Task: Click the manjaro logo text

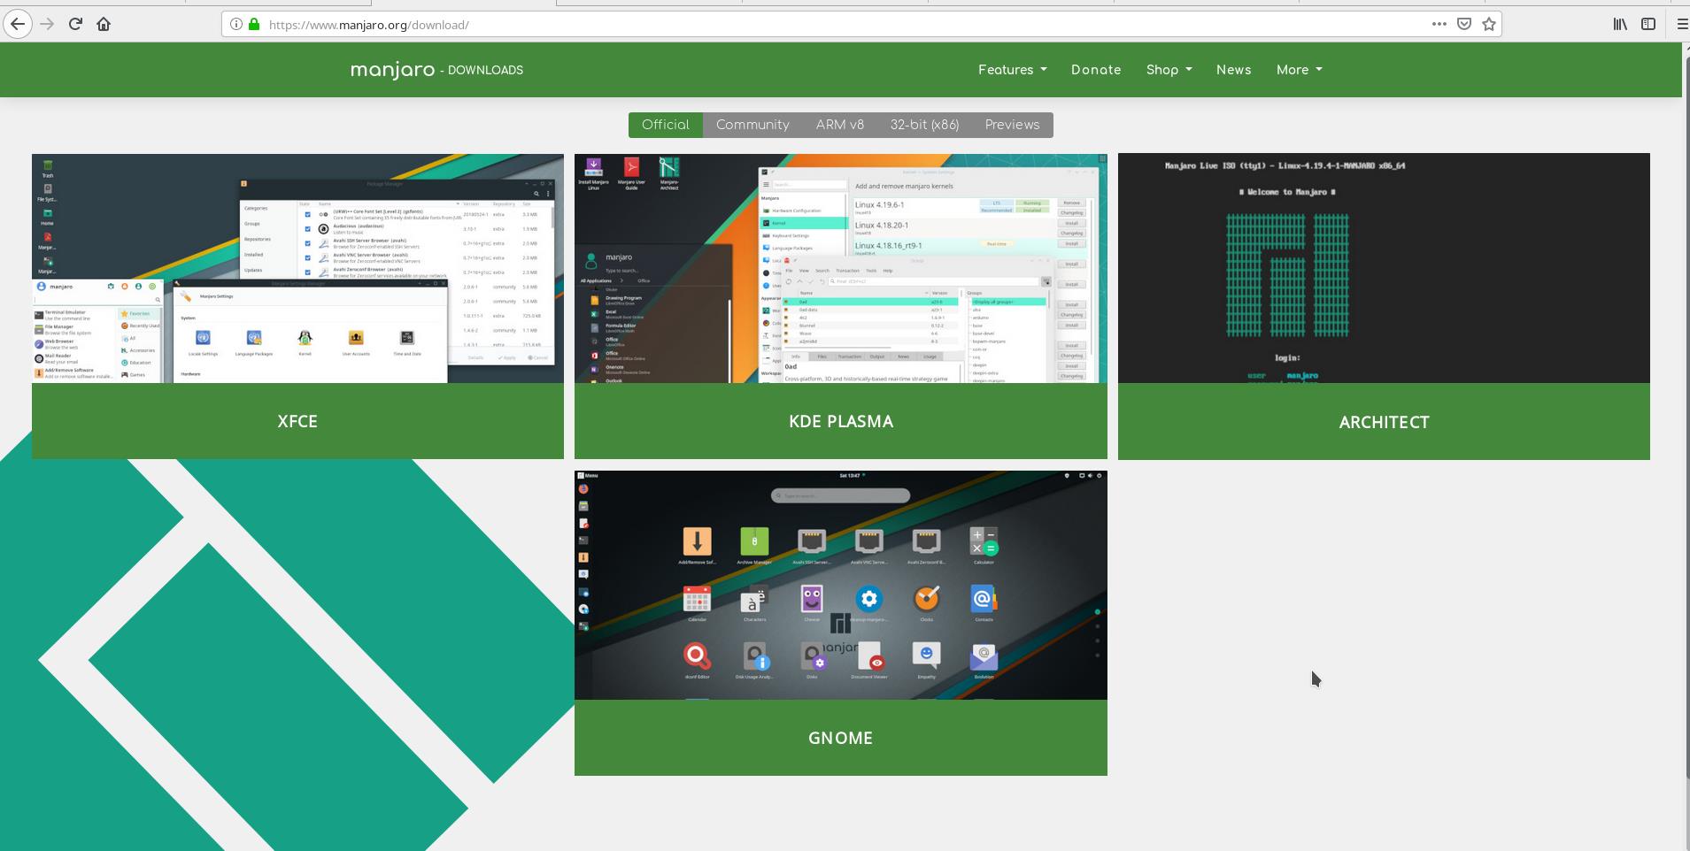Action: pos(392,69)
